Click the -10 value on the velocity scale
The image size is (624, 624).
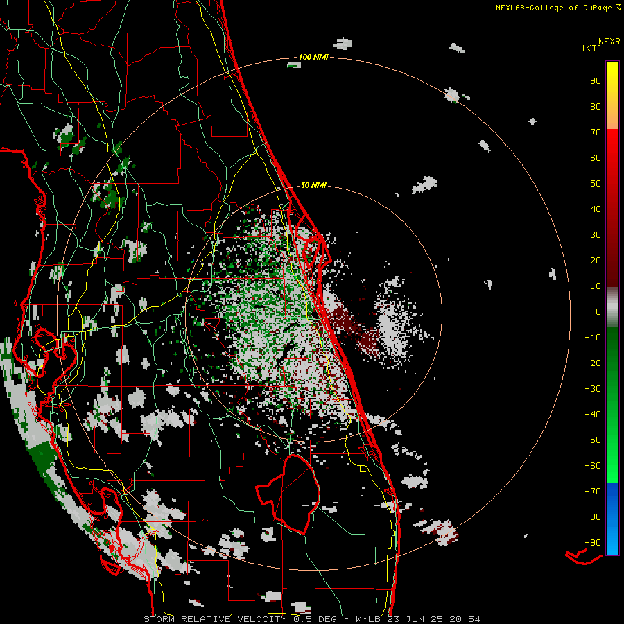[x=593, y=338]
